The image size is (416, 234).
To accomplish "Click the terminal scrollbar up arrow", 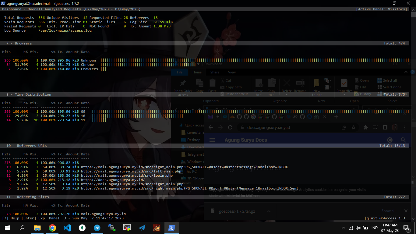I will (413, 10).
